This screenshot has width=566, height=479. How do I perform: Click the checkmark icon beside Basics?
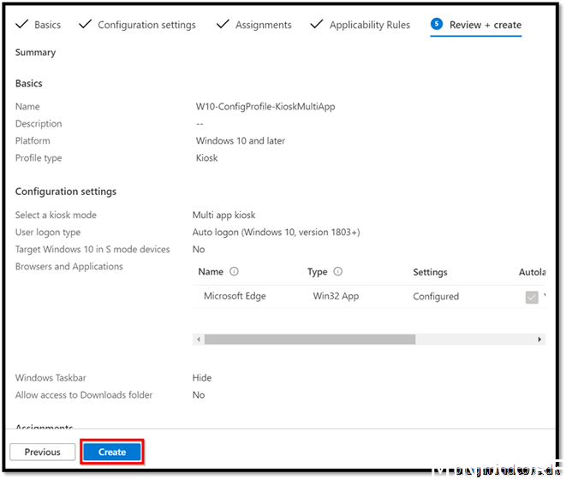coord(21,24)
